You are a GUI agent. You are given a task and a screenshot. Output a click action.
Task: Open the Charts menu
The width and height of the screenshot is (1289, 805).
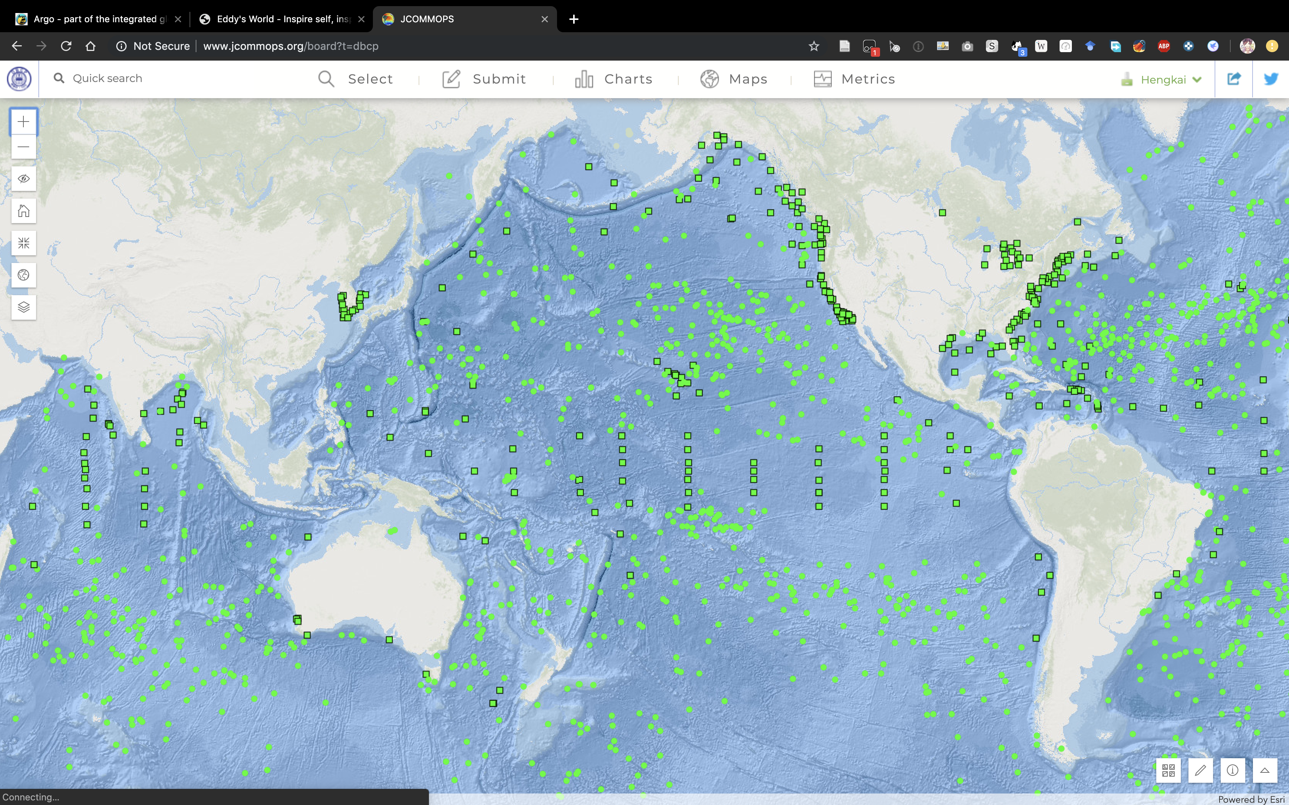[x=613, y=79]
